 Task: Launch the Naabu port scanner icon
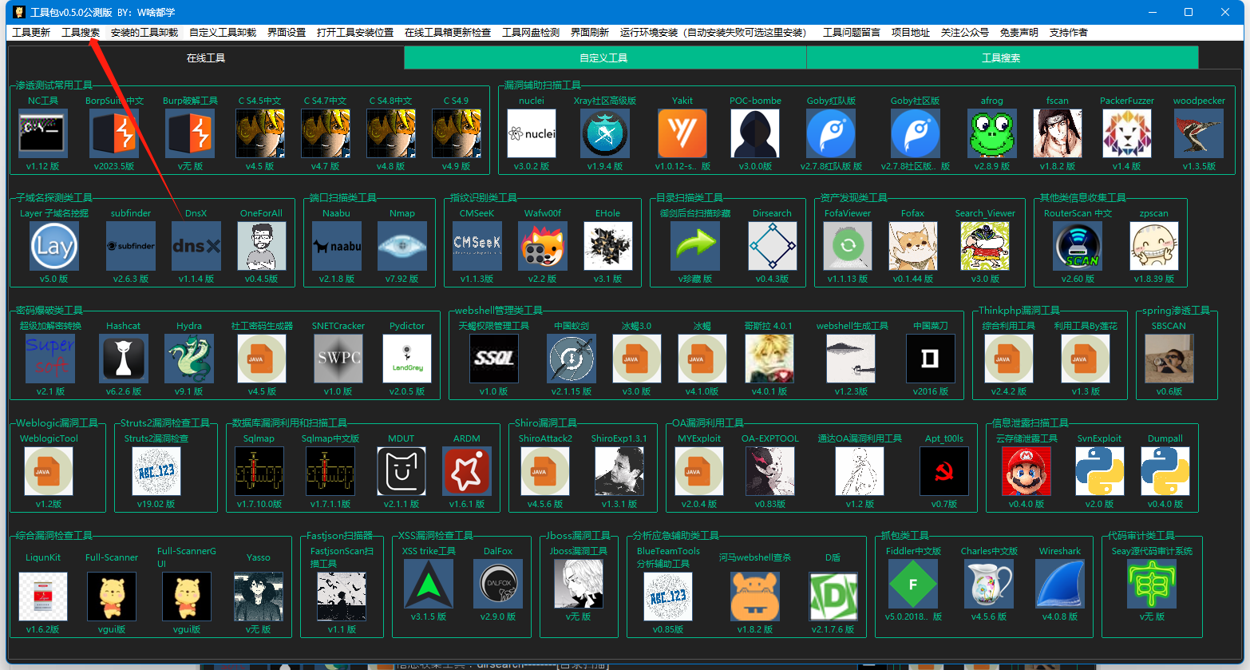[x=337, y=246]
